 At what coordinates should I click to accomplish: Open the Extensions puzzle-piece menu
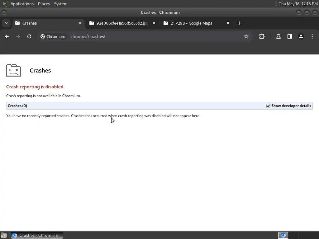tap(262, 36)
